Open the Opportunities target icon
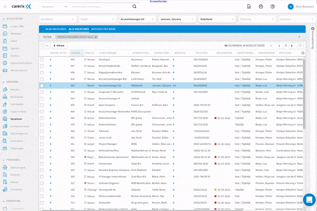The height and width of the screenshot is (211, 317). pos(5,112)
